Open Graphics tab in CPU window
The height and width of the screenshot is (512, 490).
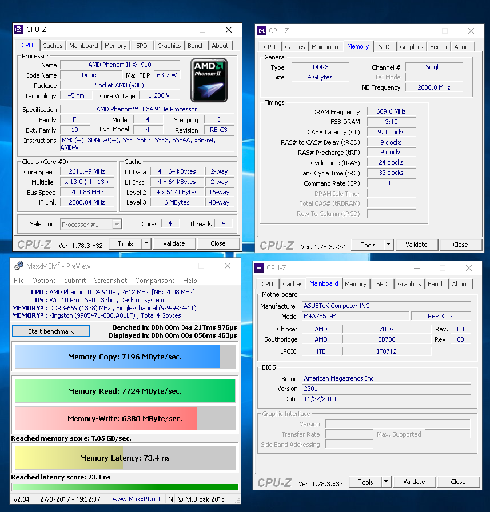tap(169, 46)
